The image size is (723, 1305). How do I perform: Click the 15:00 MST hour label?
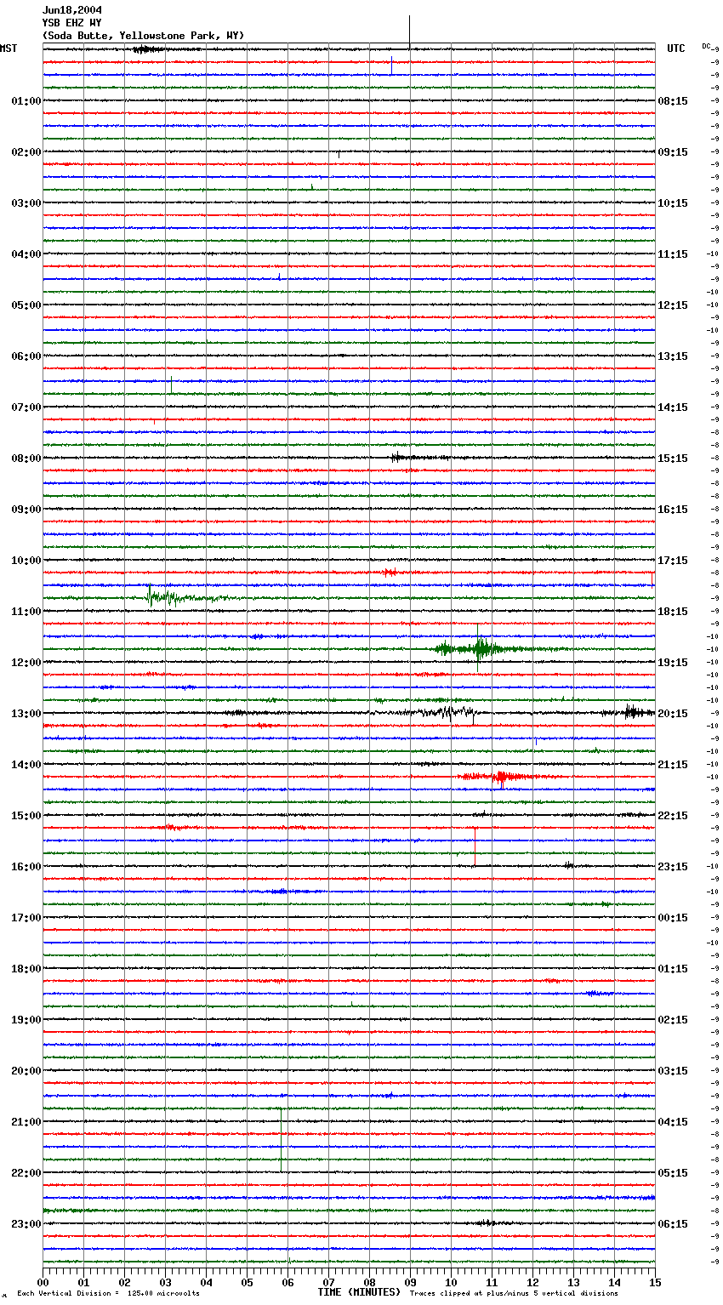[x=26, y=816]
